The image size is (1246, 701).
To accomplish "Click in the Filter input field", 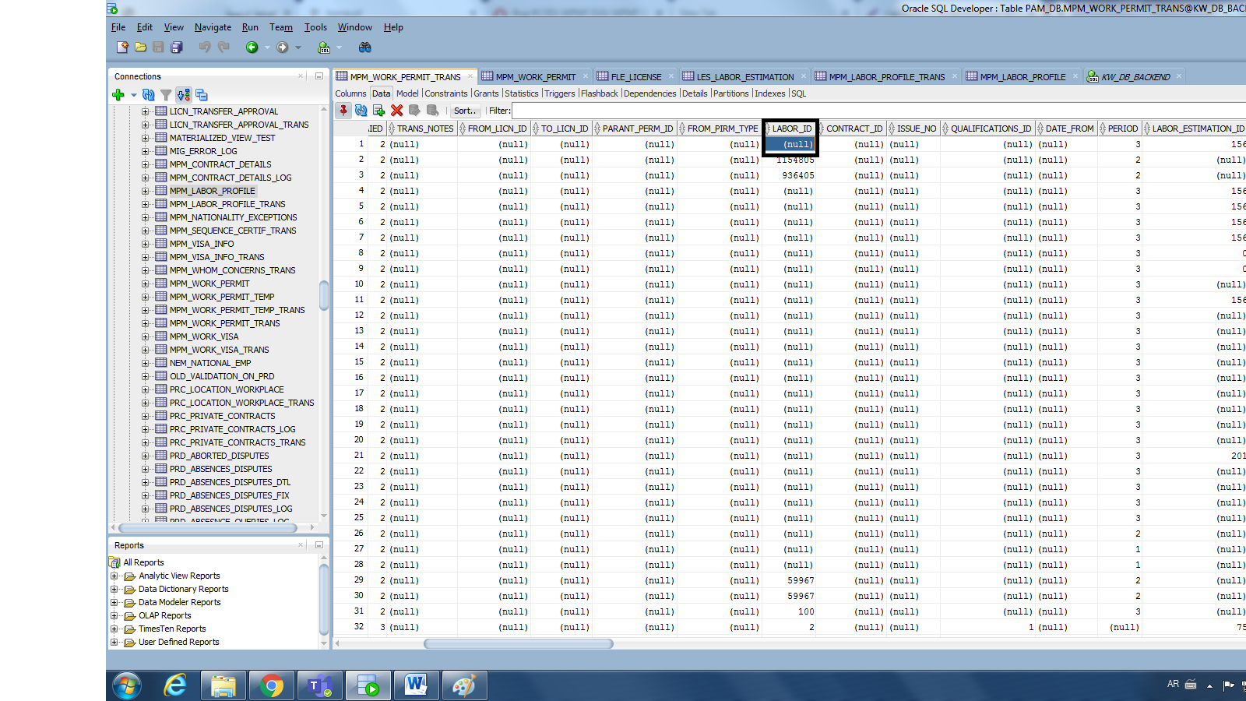I will click(878, 111).
